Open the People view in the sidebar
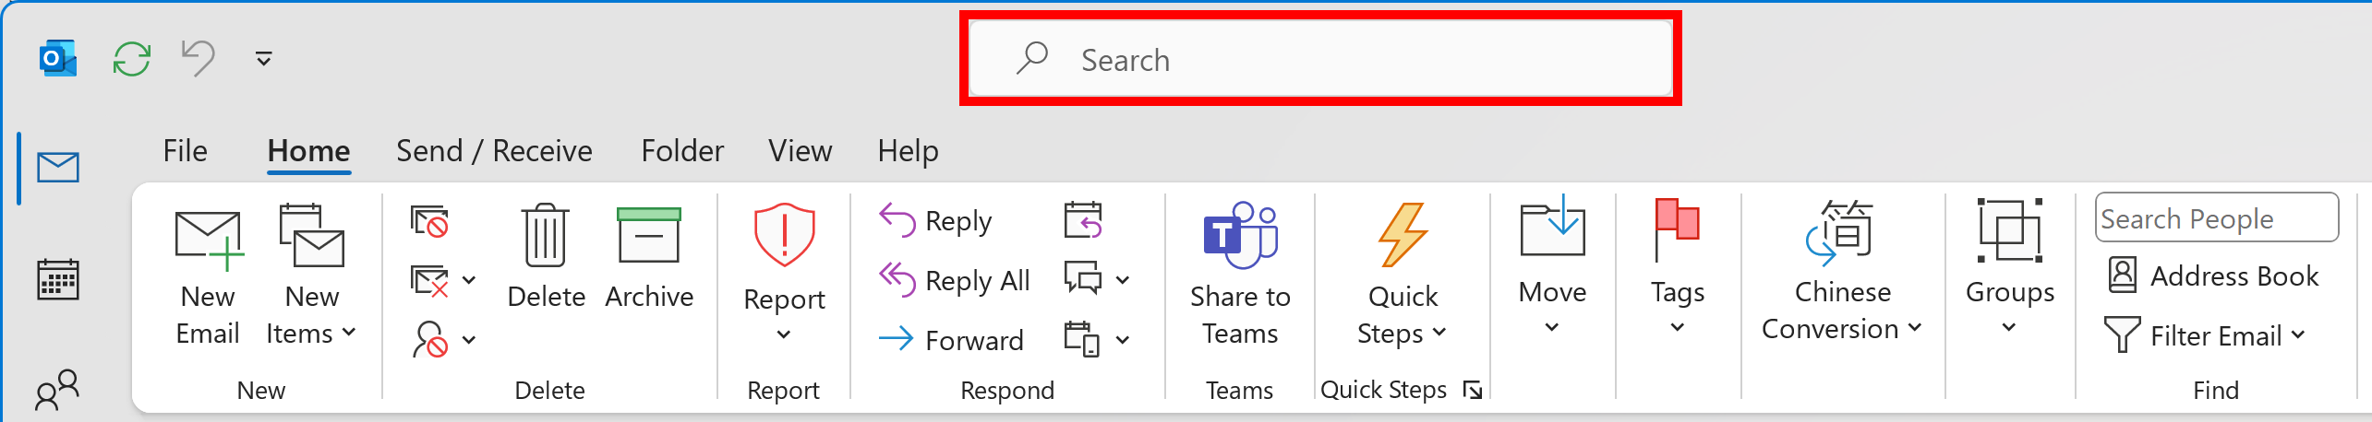This screenshot has width=2372, height=422. 58,390
